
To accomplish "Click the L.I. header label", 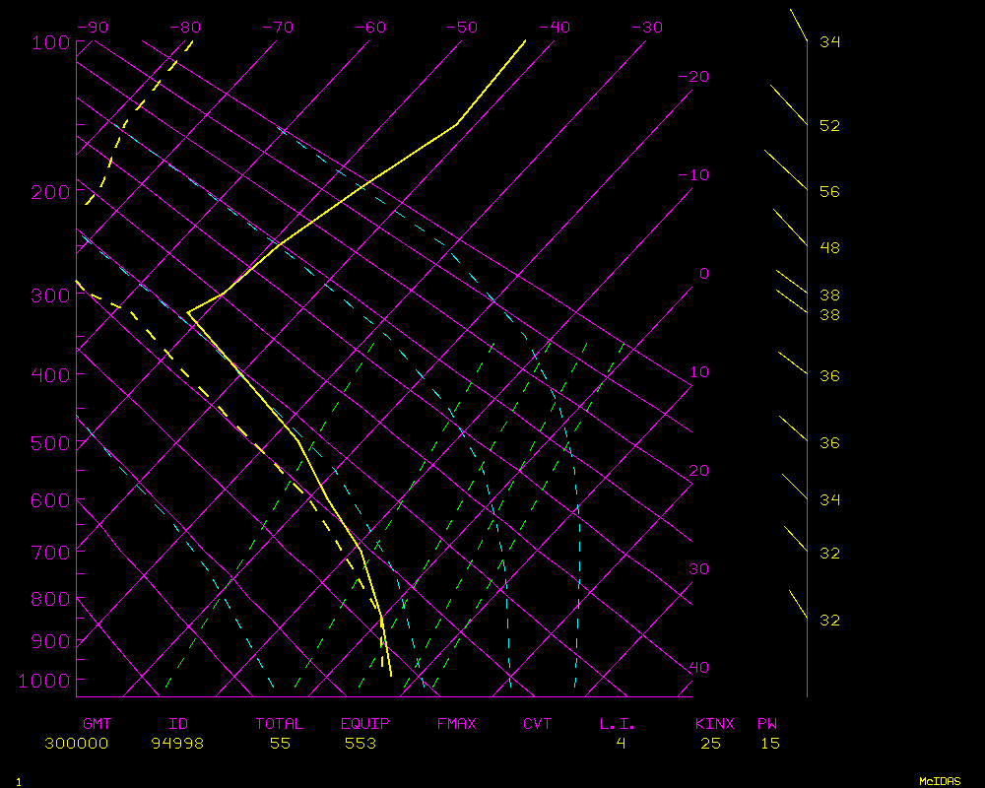I will pyautogui.click(x=618, y=724).
